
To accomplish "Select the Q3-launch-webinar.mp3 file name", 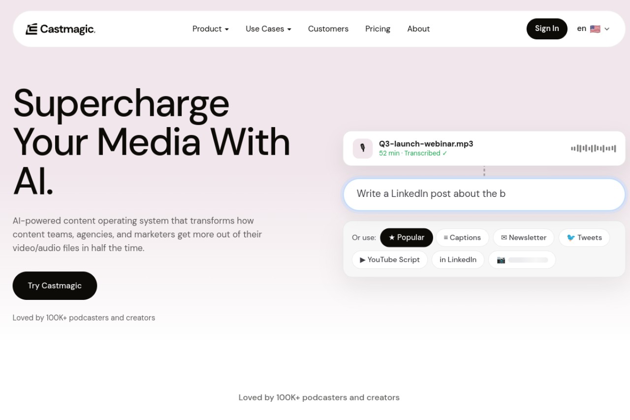I will tap(426, 144).
